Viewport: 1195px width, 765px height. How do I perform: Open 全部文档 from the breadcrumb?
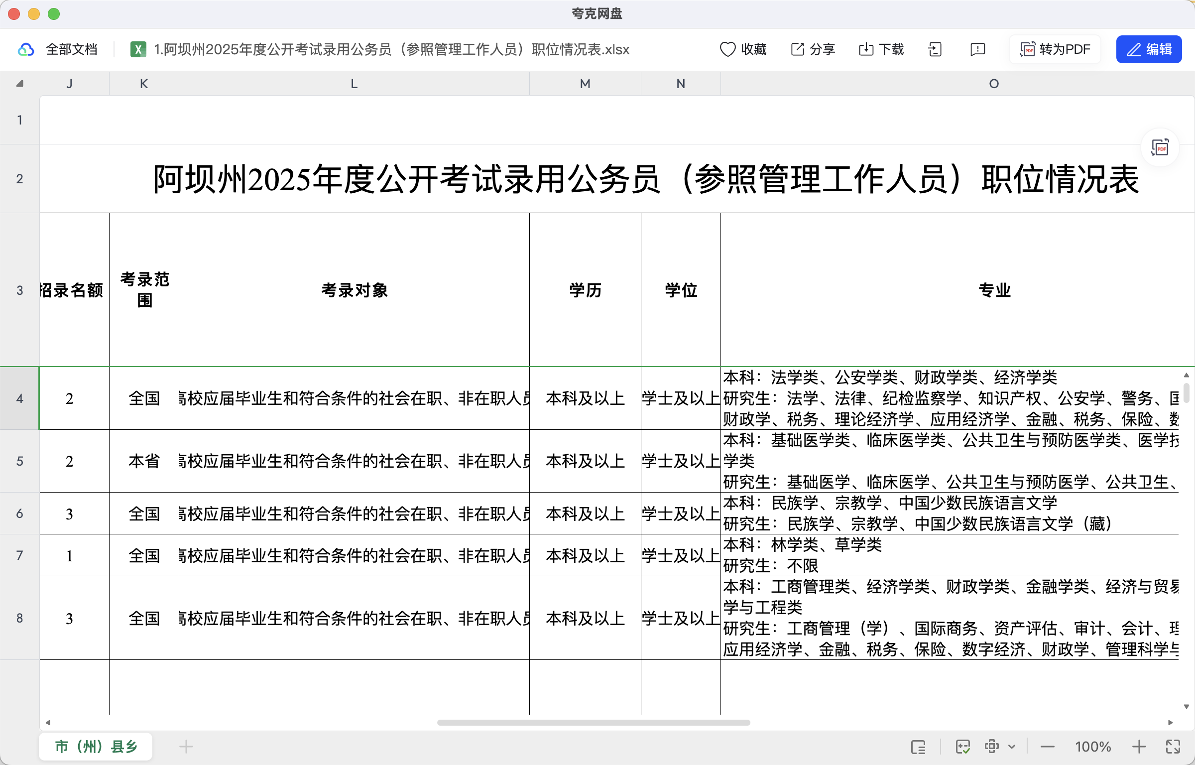72,49
